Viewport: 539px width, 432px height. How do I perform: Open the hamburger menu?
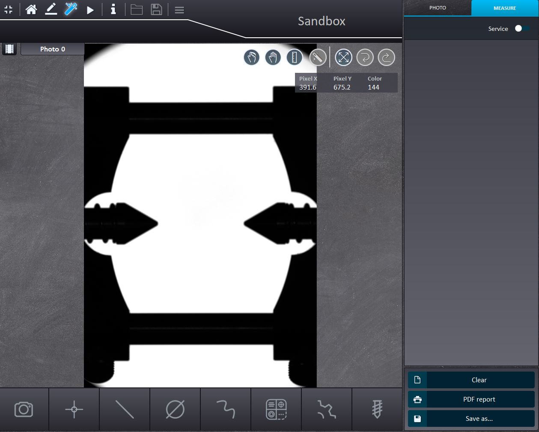tap(179, 9)
